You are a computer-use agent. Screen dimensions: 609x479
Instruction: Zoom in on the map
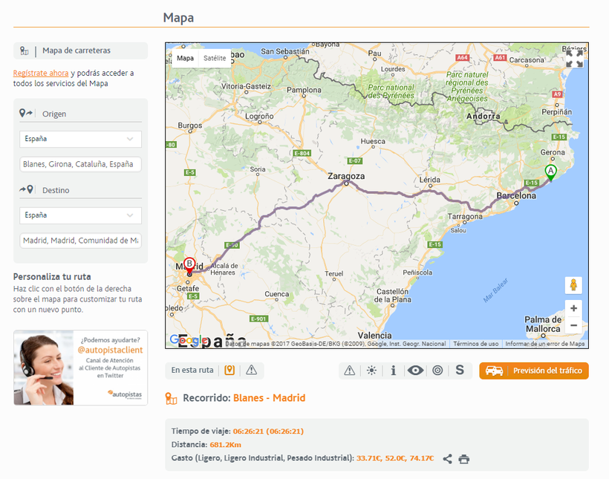point(573,308)
